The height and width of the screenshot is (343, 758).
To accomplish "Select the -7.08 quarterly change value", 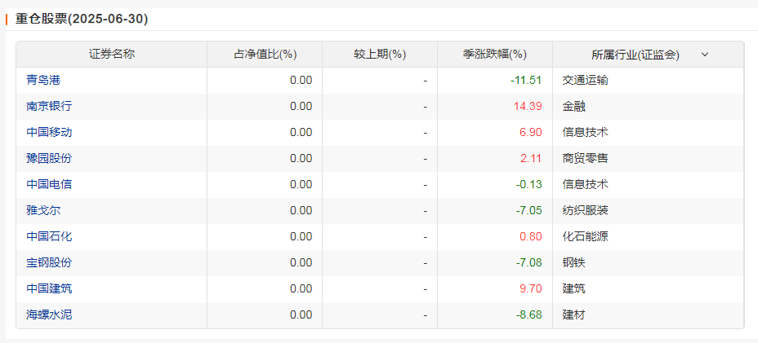I will 528,262.
